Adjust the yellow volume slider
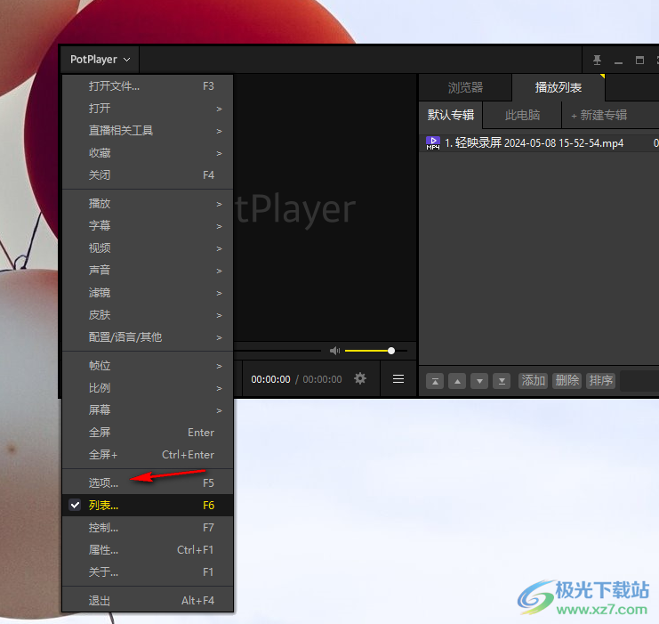The image size is (659, 624). click(375, 351)
